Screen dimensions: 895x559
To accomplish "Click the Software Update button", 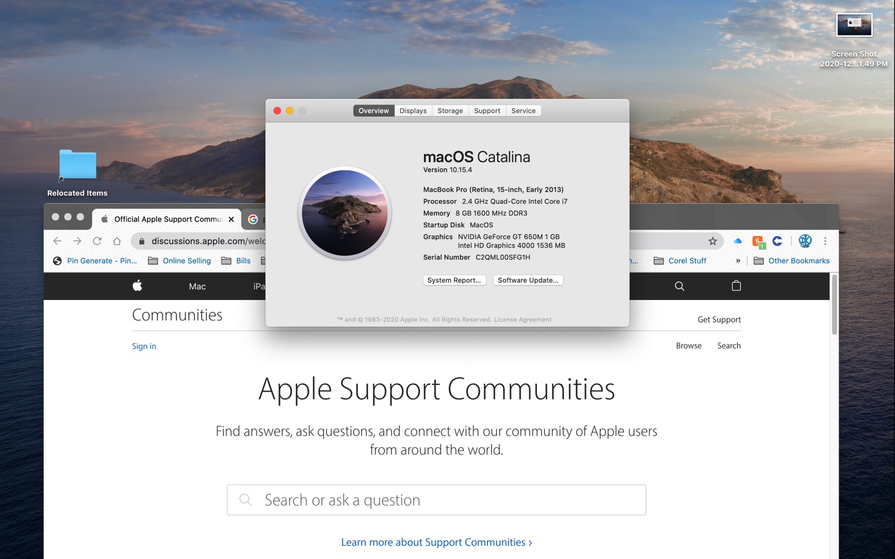I will coord(528,280).
